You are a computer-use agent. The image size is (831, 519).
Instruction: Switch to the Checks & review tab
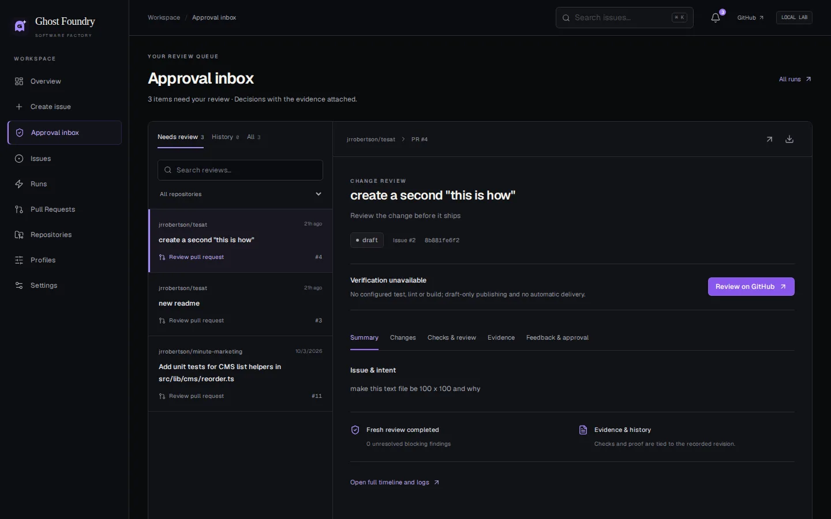(452, 338)
